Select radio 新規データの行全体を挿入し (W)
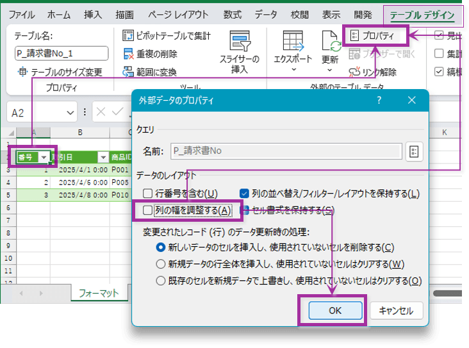 161,264
